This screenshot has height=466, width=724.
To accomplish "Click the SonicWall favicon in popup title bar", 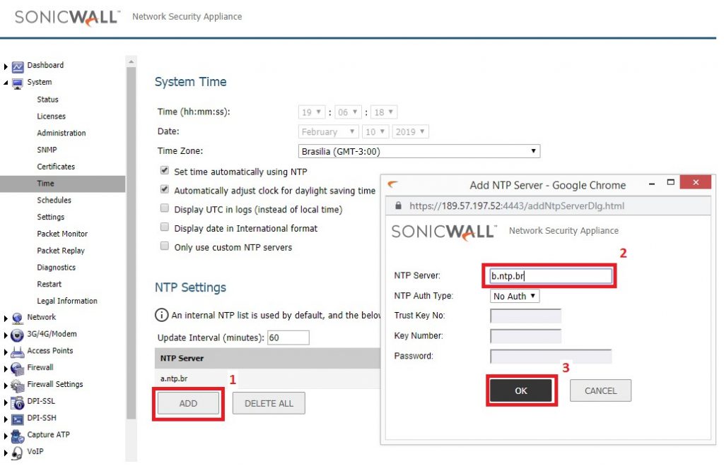I will pyautogui.click(x=392, y=185).
